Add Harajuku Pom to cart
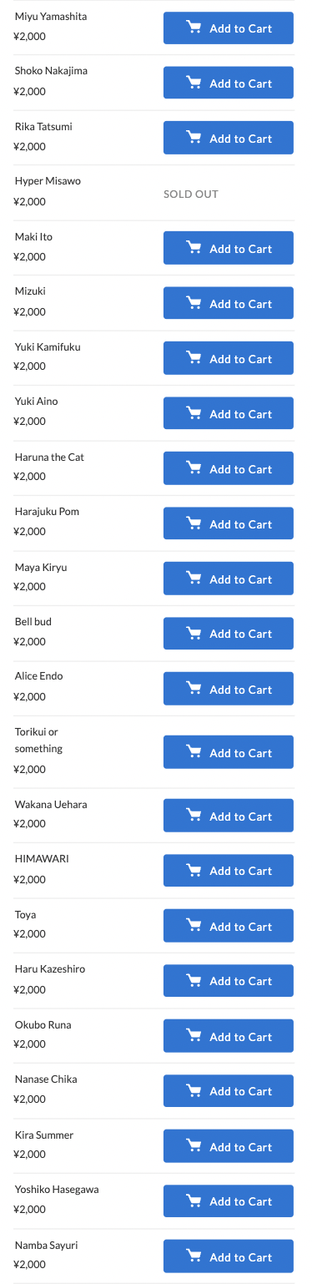312x1284 pixels. (x=229, y=524)
